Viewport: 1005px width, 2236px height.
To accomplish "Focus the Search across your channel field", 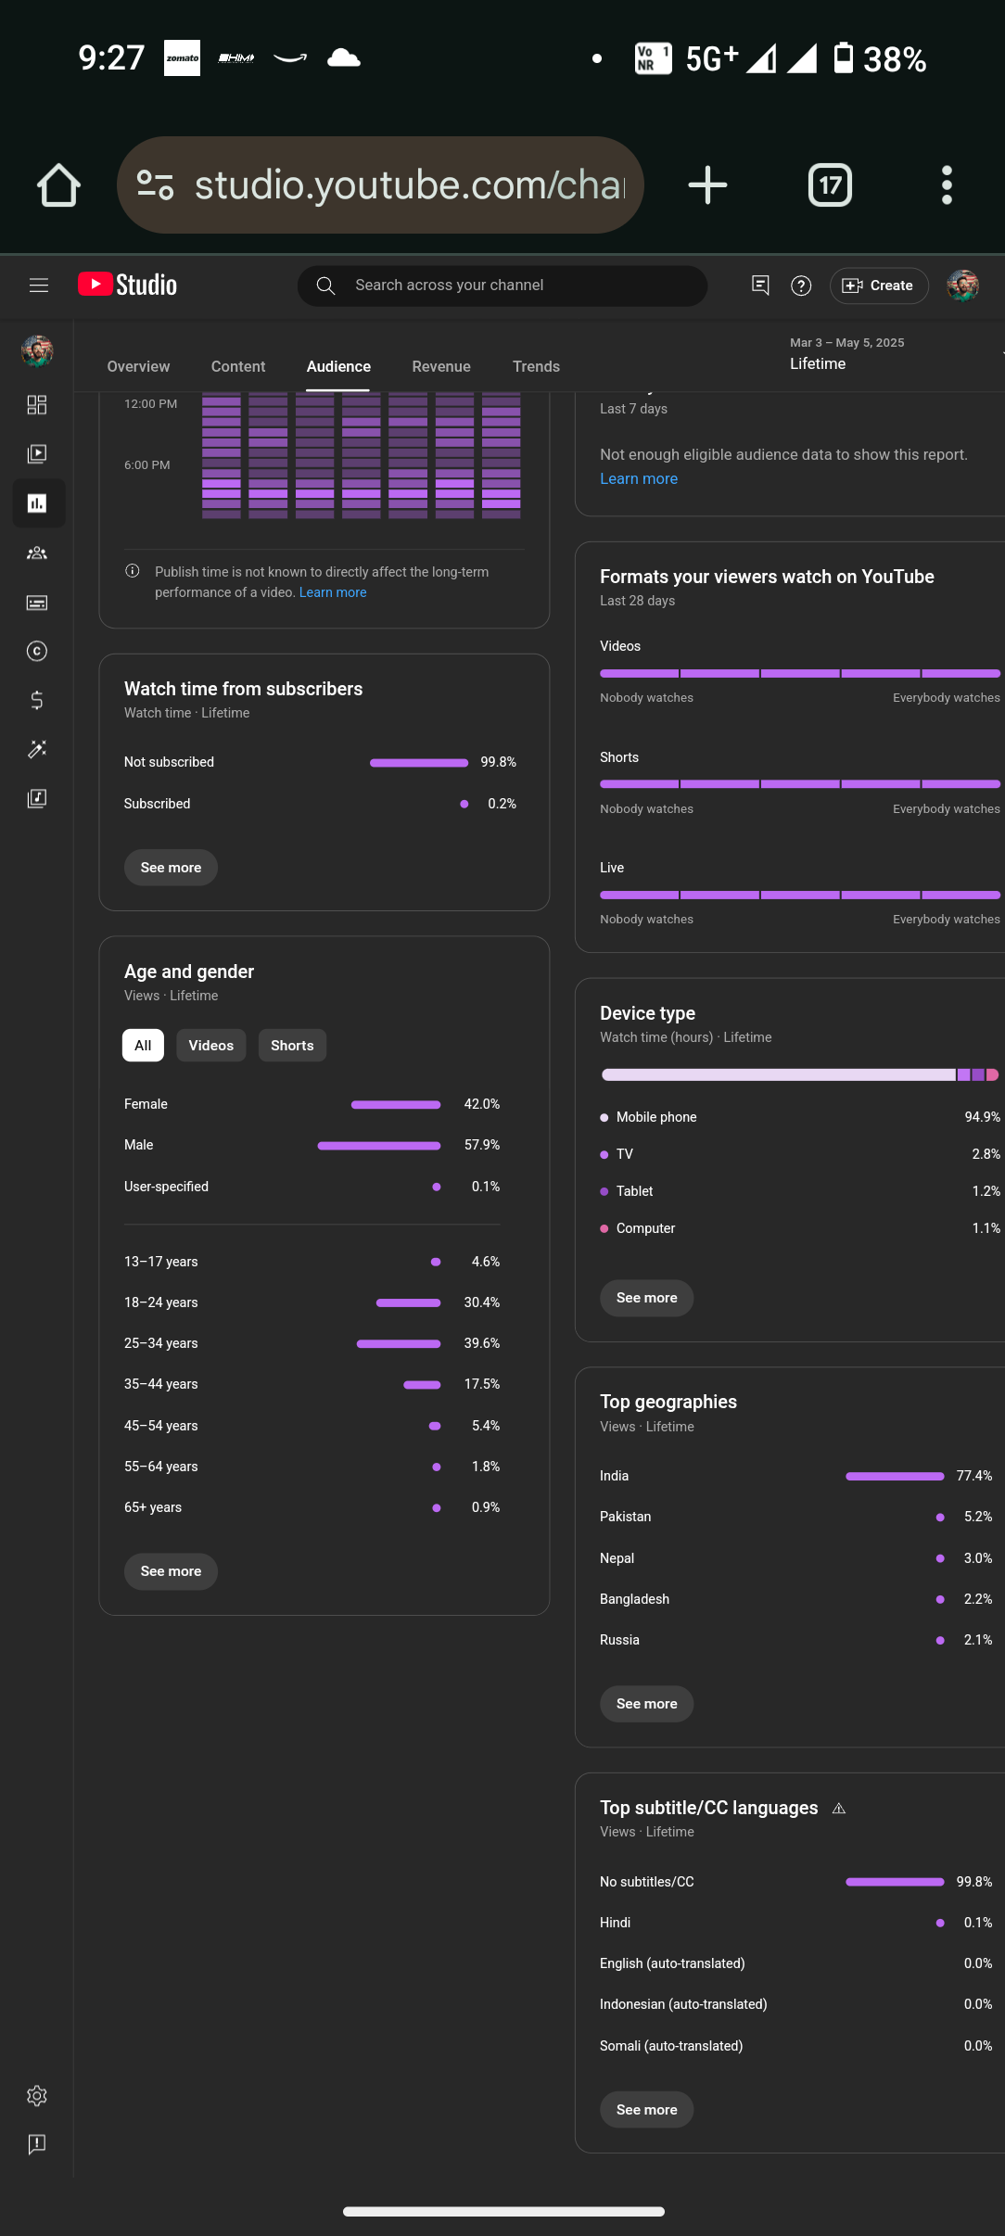I will click(502, 286).
